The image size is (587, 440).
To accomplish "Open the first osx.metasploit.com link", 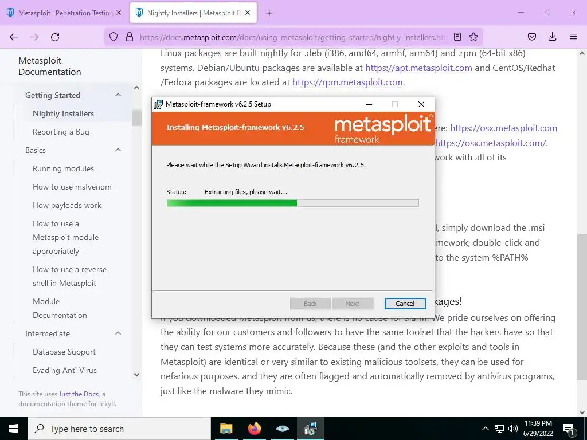I will click(503, 128).
